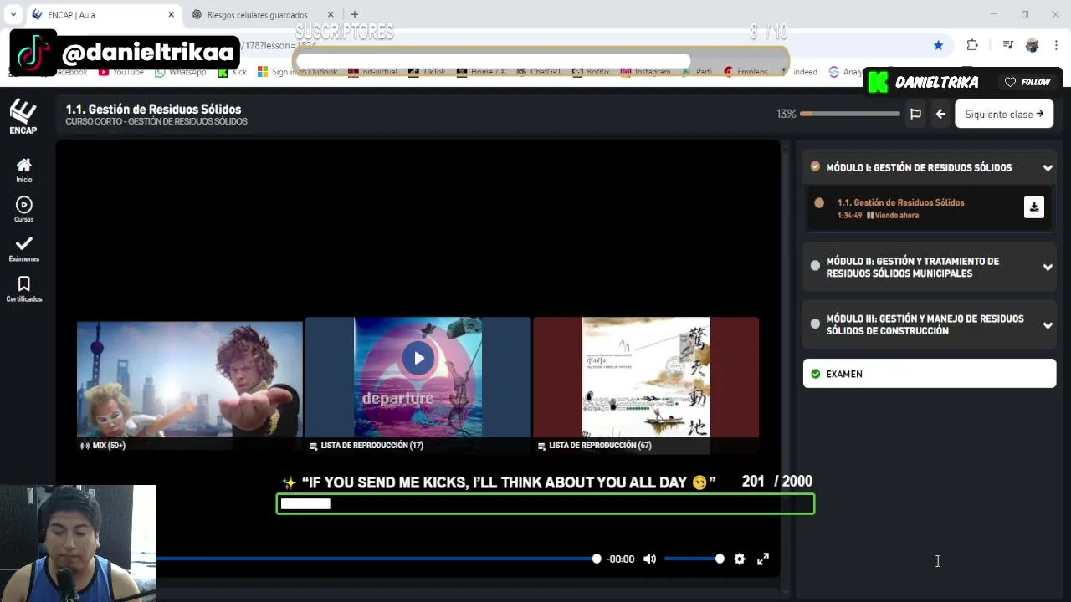The width and height of the screenshot is (1071, 602).
Task: Open the Chrome three-dot menu
Action: pyautogui.click(x=1056, y=45)
